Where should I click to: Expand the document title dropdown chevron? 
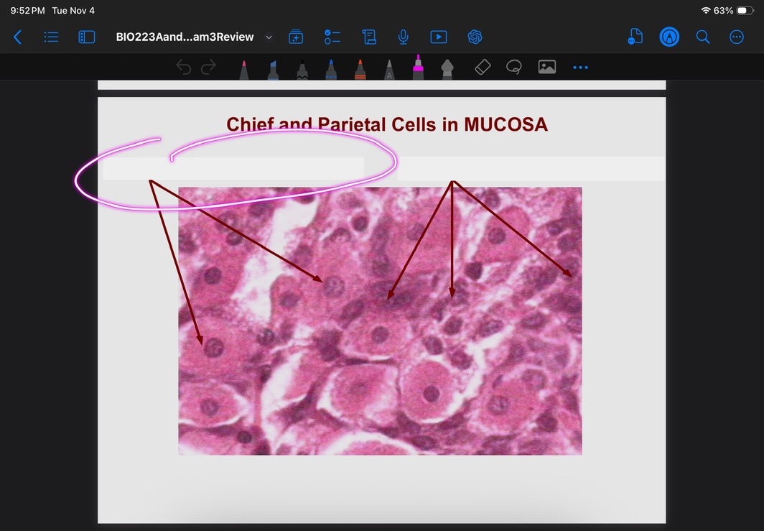[269, 37]
